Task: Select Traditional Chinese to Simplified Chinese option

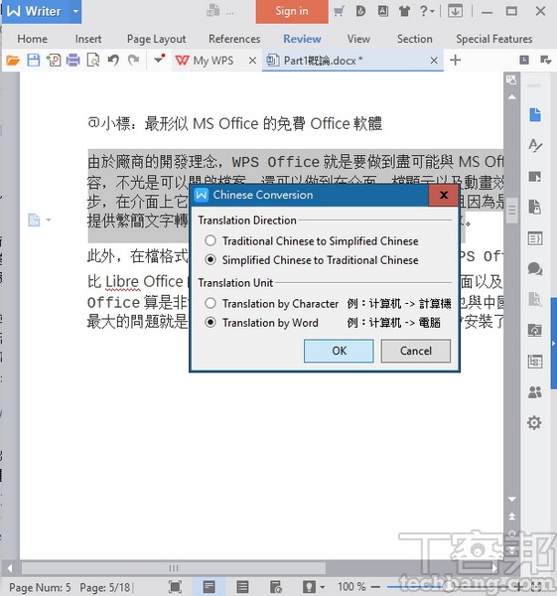Action: [x=312, y=241]
